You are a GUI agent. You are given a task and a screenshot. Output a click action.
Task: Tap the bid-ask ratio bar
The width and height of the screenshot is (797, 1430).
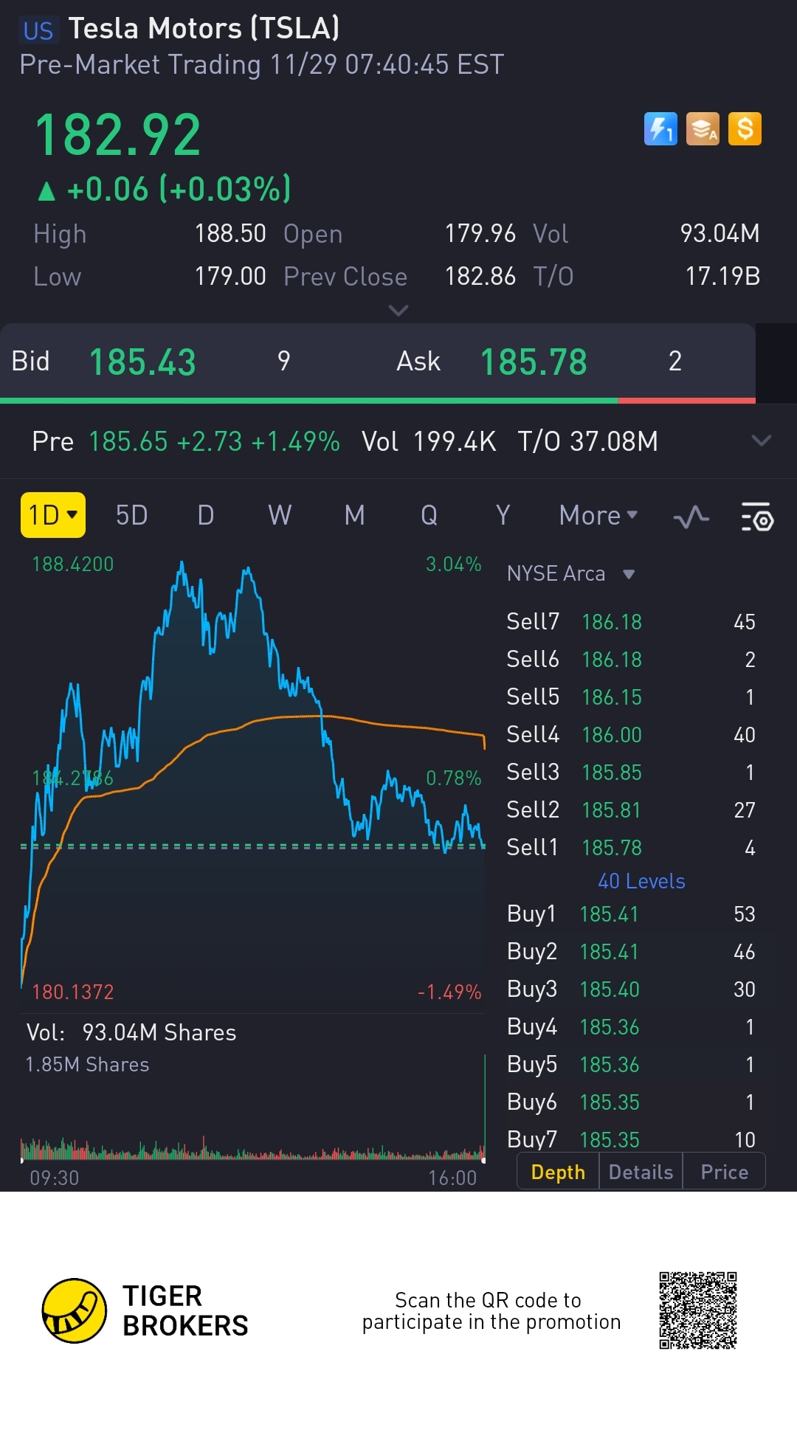(378, 401)
